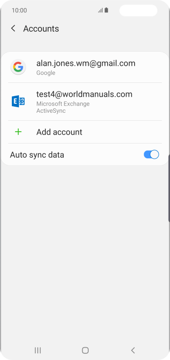Viewport: 170px width, 360px height.
Task: Tap the Google logo icon
Action: (18, 67)
